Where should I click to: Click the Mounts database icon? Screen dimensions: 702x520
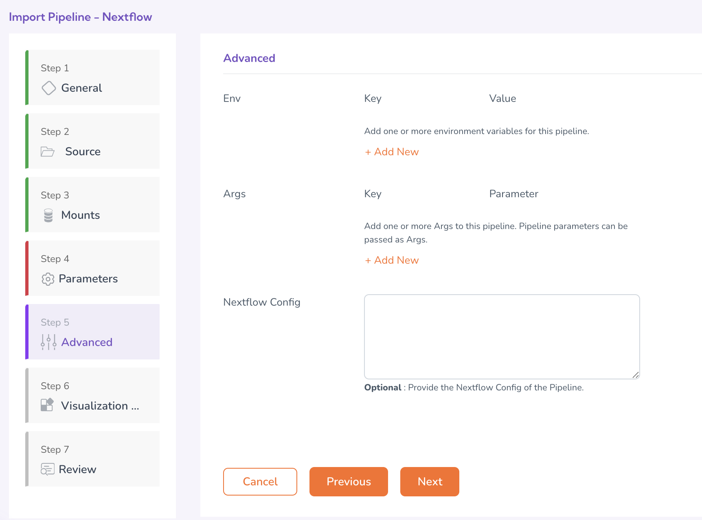pos(48,215)
